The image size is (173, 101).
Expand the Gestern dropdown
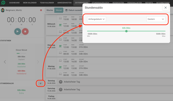pos(156,19)
